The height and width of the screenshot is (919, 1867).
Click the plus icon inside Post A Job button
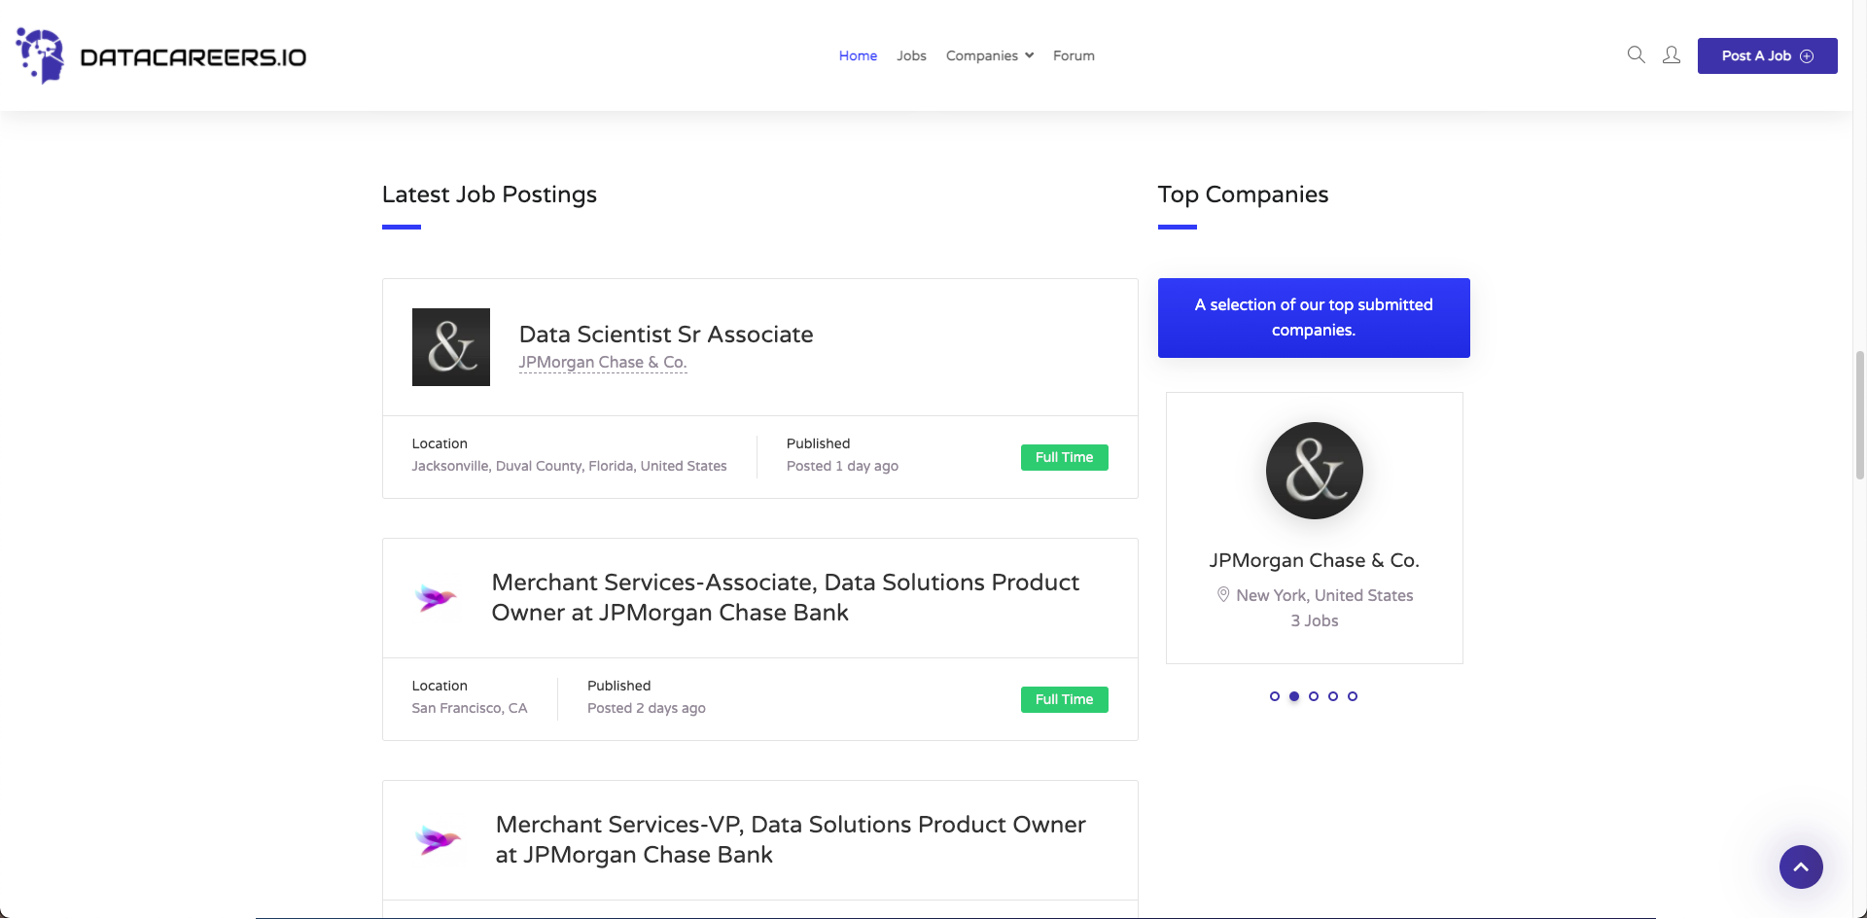tap(1807, 55)
